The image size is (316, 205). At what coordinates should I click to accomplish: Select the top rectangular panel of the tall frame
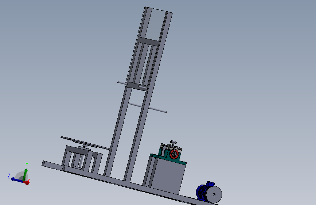tap(155, 24)
